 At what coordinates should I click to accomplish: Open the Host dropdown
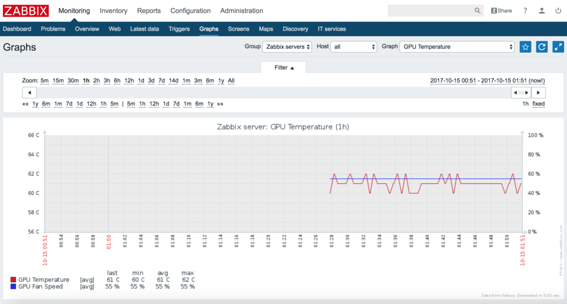354,47
